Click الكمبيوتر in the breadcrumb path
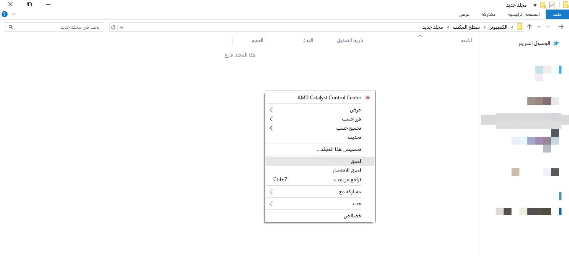Screen dimensions: 569x256 (x=498, y=27)
